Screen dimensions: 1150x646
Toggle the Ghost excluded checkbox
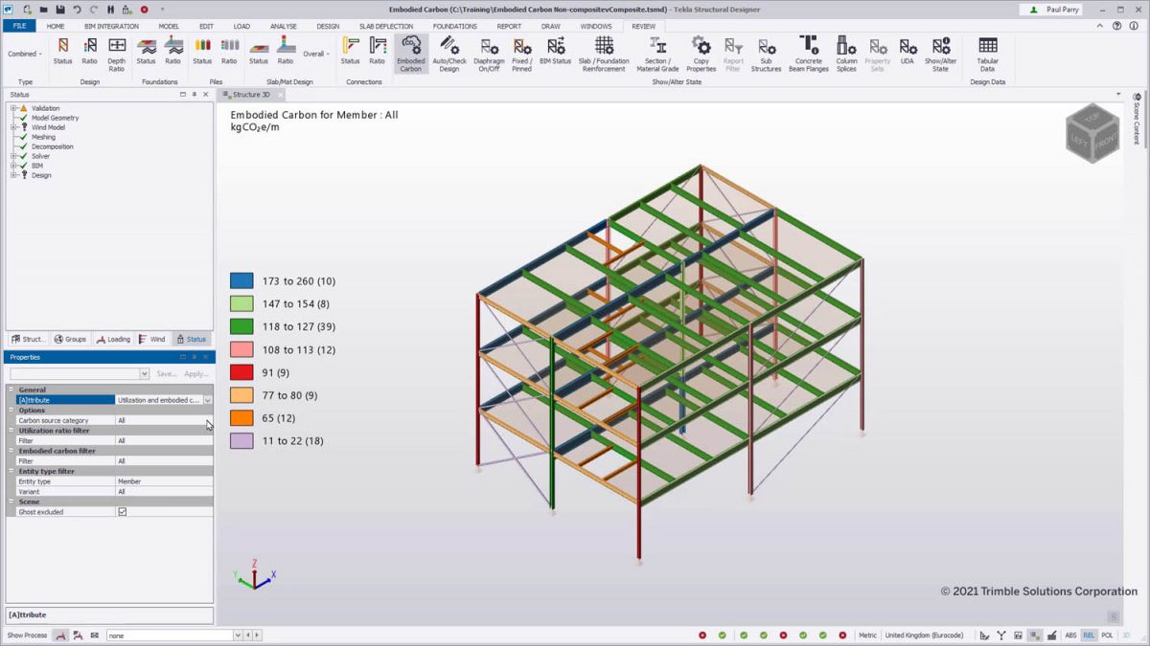pyautogui.click(x=121, y=511)
